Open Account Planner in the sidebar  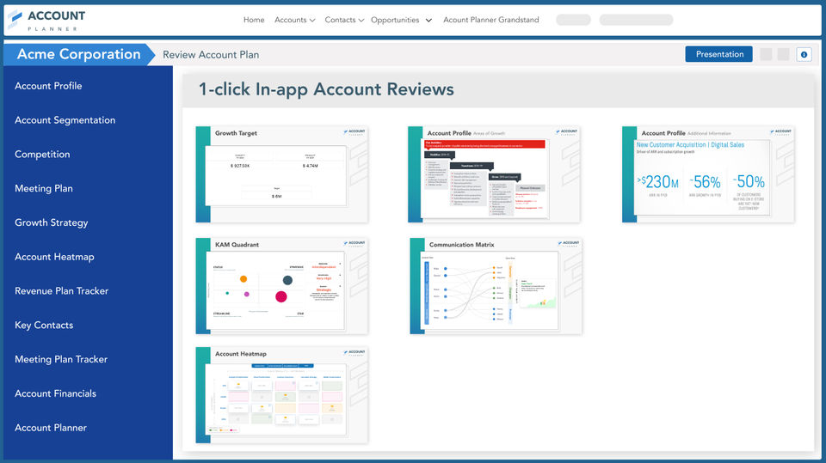tap(51, 428)
